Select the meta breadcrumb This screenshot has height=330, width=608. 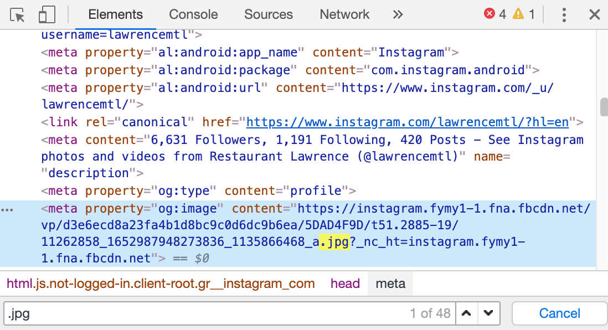click(x=390, y=283)
